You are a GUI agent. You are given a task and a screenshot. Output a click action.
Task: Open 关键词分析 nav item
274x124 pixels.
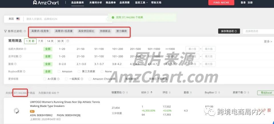(x=96, y=3)
